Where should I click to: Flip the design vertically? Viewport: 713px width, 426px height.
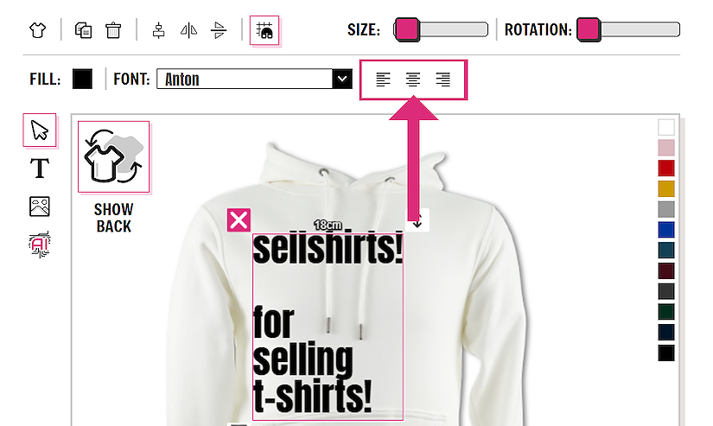pos(219,30)
